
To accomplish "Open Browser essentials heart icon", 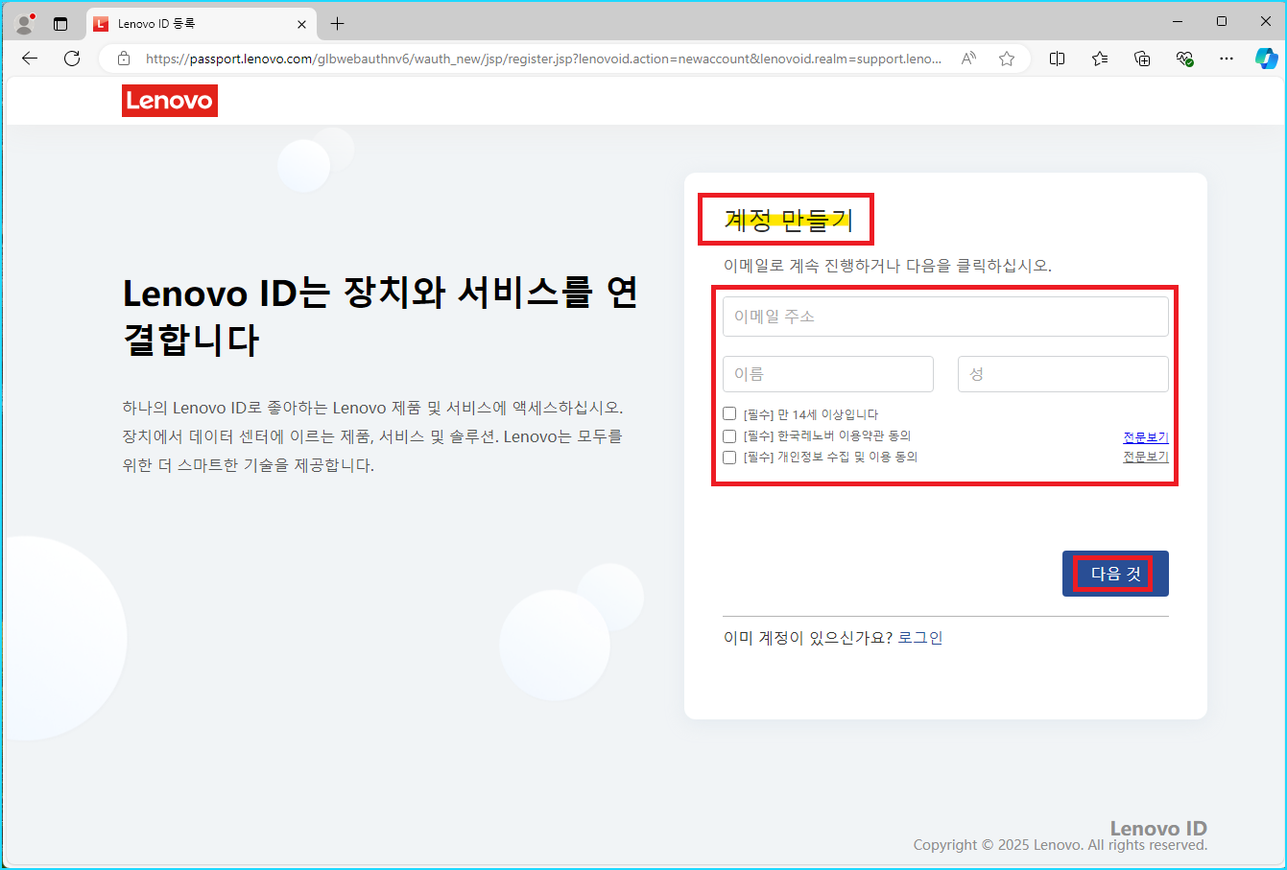I will (x=1184, y=59).
